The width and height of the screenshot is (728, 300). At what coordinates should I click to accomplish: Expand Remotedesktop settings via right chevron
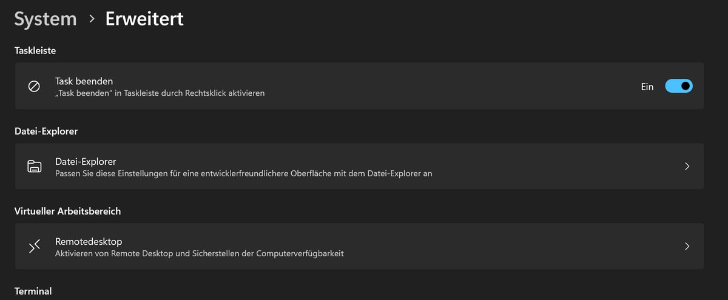687,246
